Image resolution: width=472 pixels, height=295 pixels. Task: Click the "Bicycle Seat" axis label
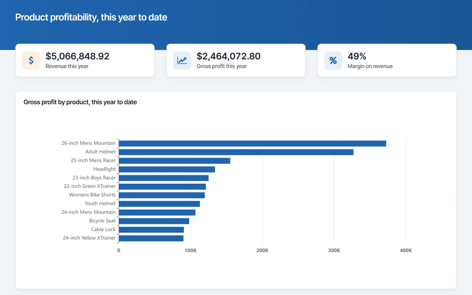point(103,221)
